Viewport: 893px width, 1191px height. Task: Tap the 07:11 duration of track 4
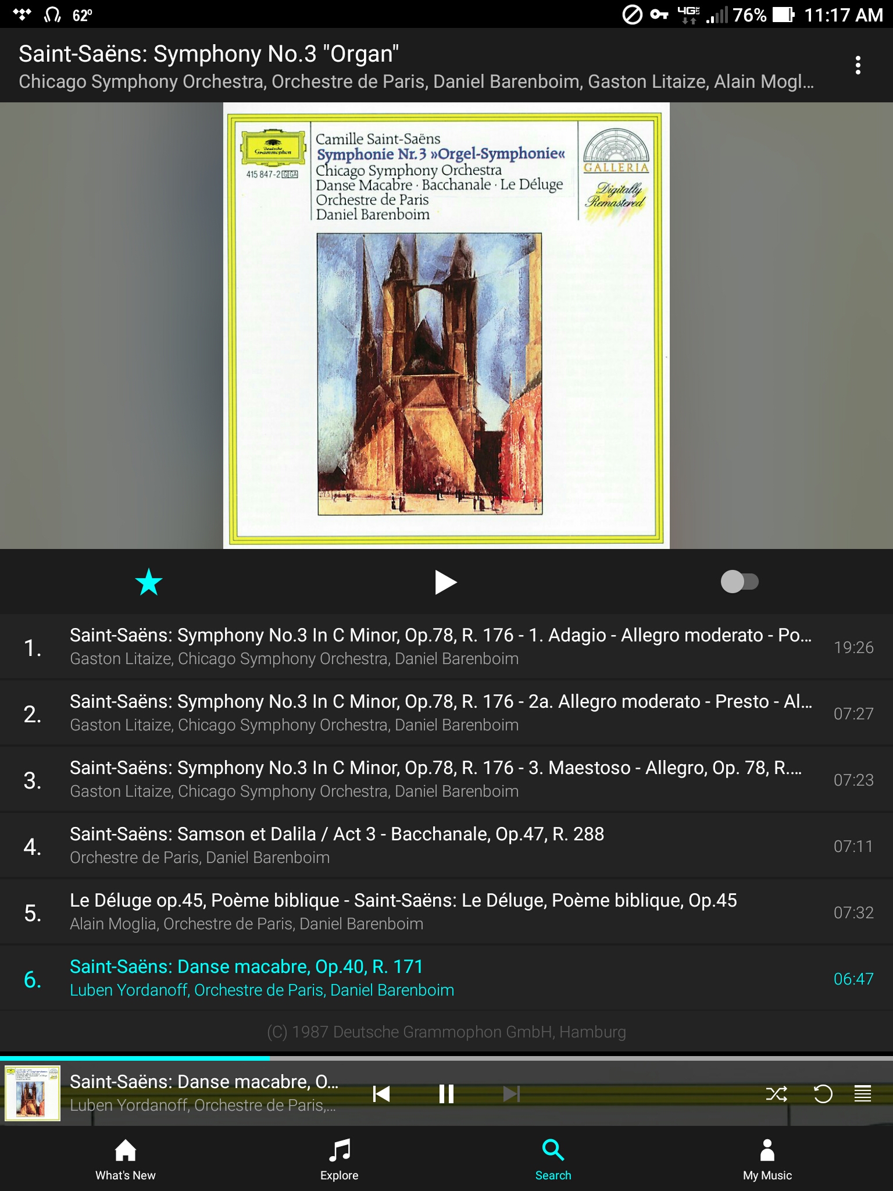[853, 846]
